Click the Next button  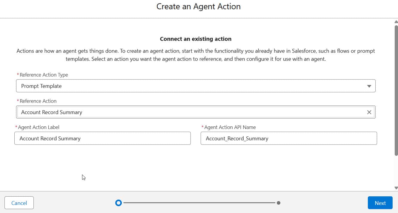point(380,203)
